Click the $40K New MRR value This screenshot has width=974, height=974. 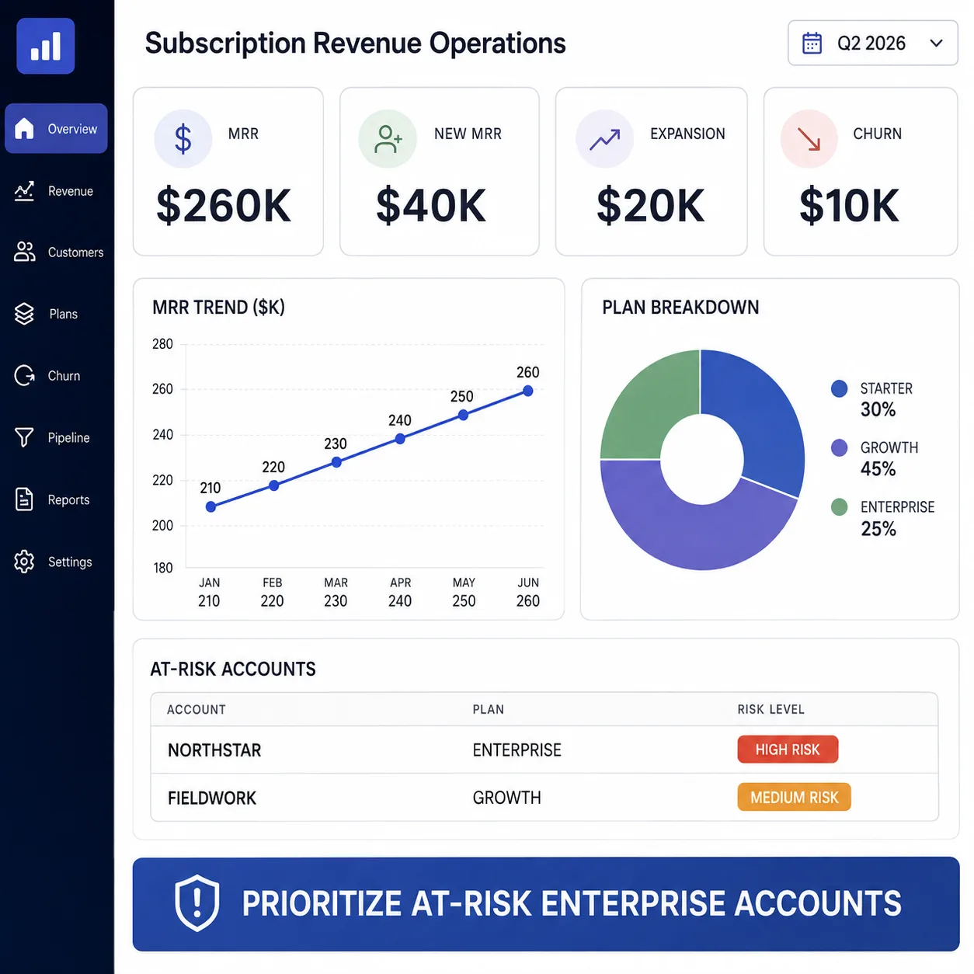pyautogui.click(x=431, y=206)
